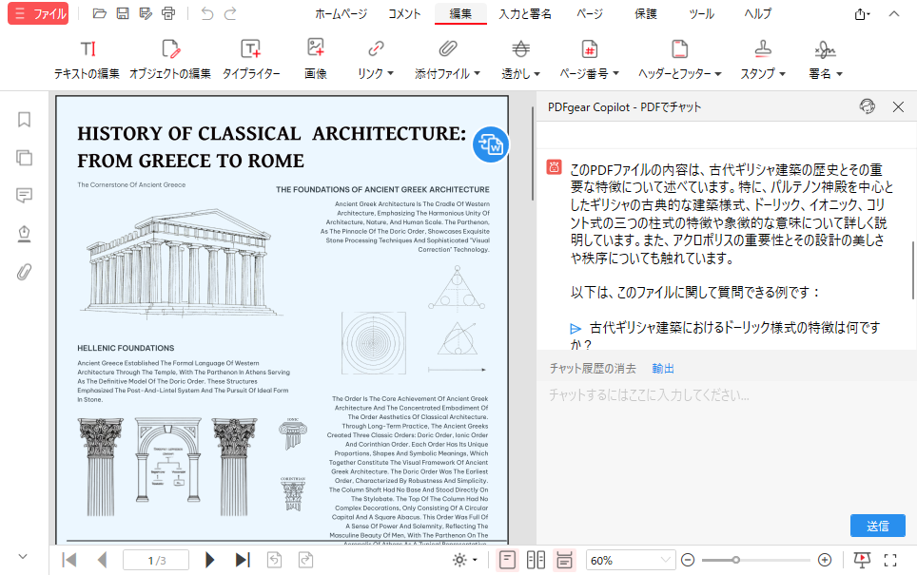
Task: Rotate page clockwise
Action: (x=306, y=560)
